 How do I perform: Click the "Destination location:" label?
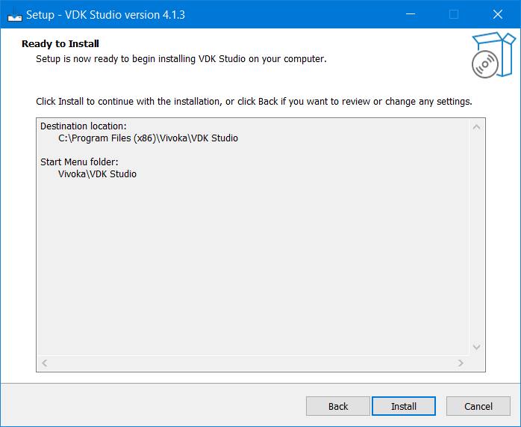tap(84, 126)
